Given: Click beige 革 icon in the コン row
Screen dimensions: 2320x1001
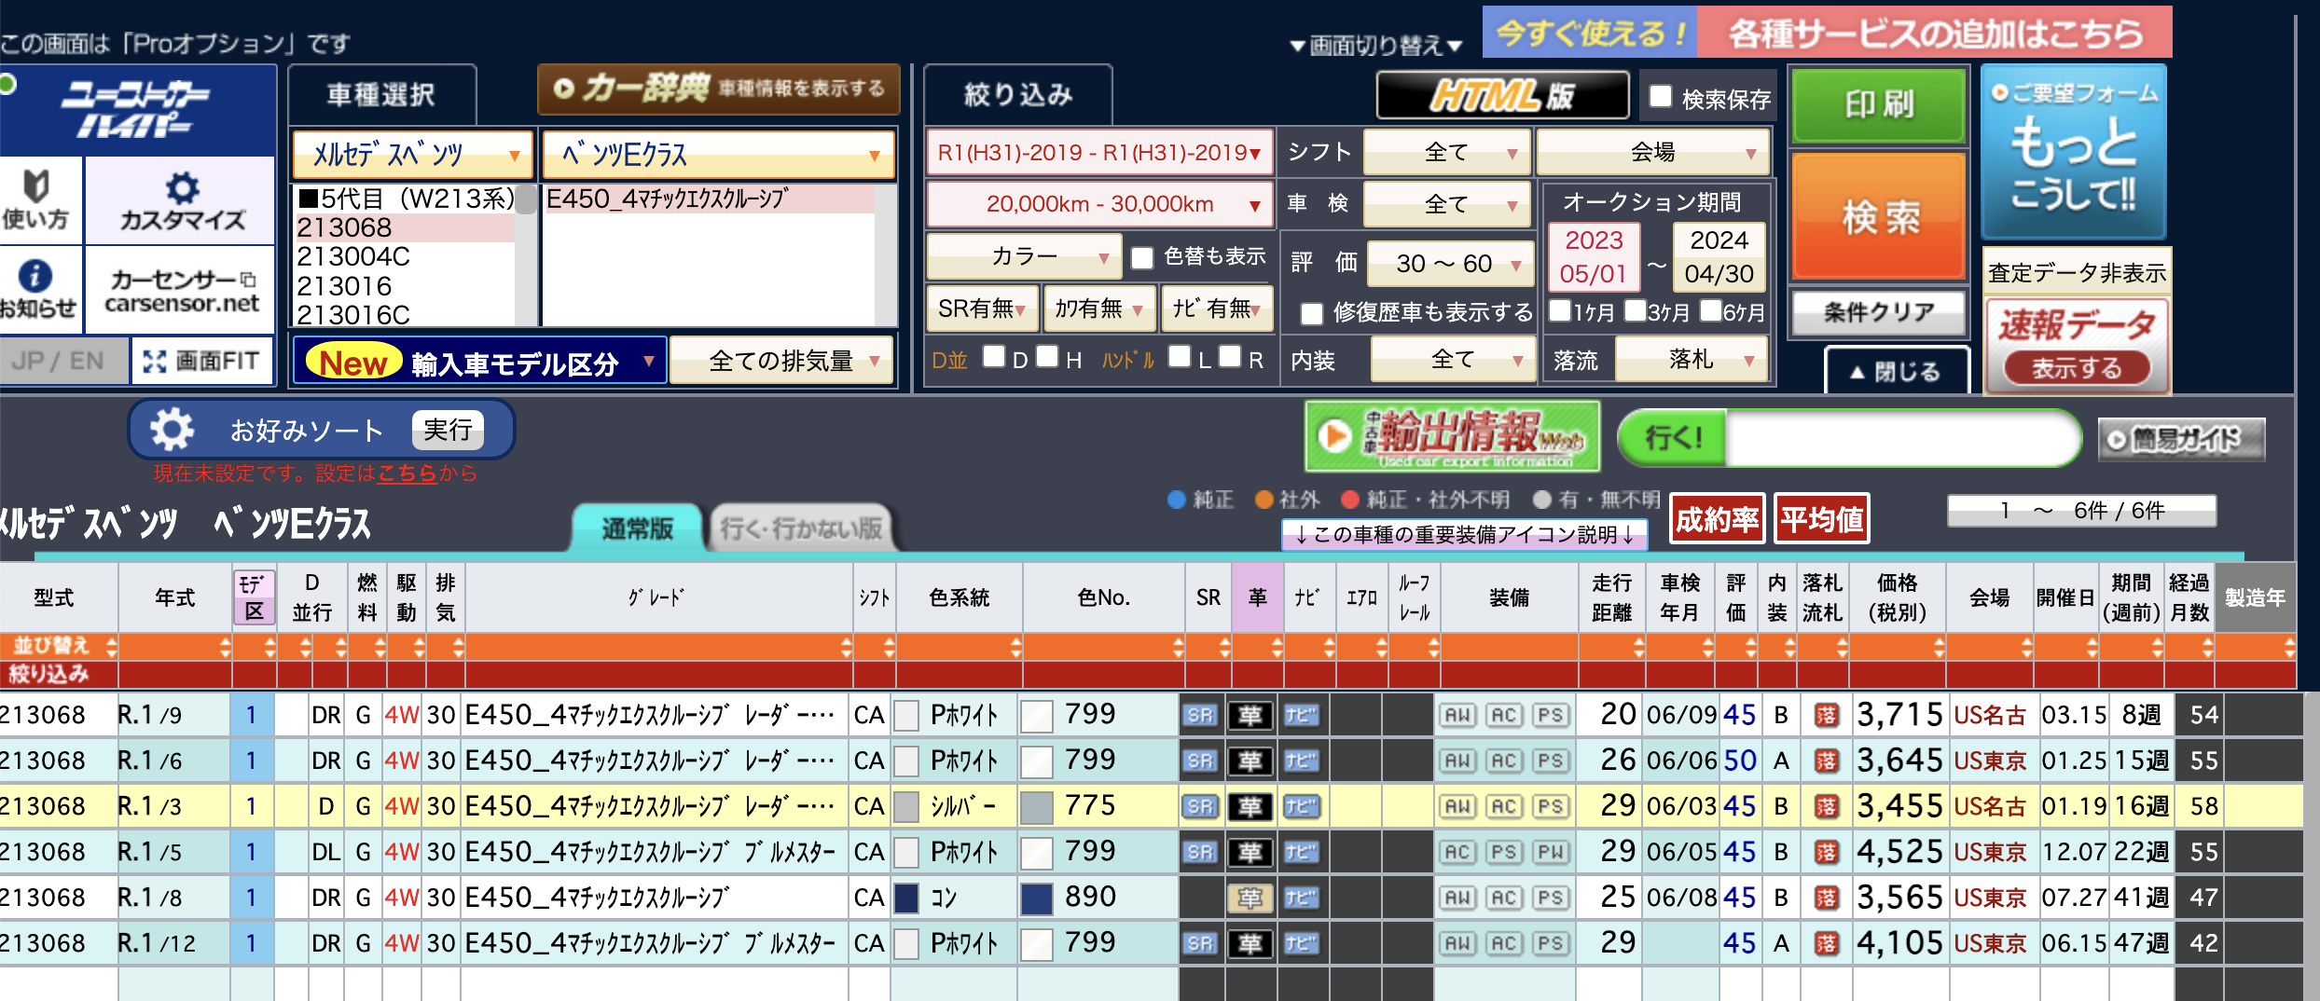Looking at the screenshot, I should click(1250, 898).
